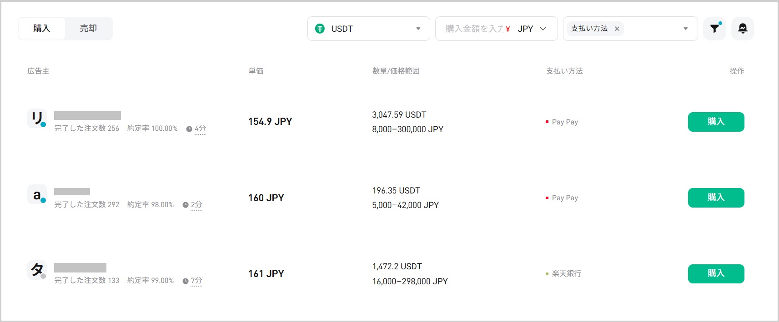Click the 'a' advertiser avatar
779x322 pixels.
click(x=37, y=195)
